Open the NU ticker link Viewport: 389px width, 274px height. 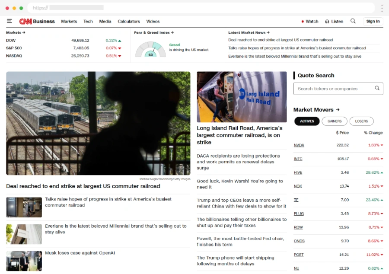click(297, 268)
